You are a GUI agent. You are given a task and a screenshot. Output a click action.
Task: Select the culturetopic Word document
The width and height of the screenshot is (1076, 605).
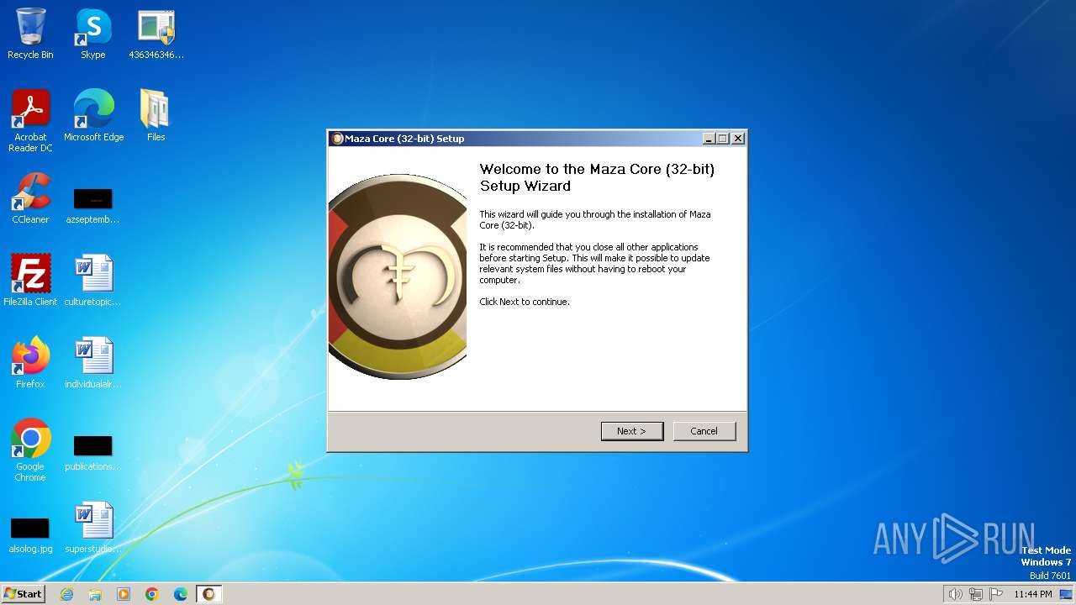pos(93,280)
